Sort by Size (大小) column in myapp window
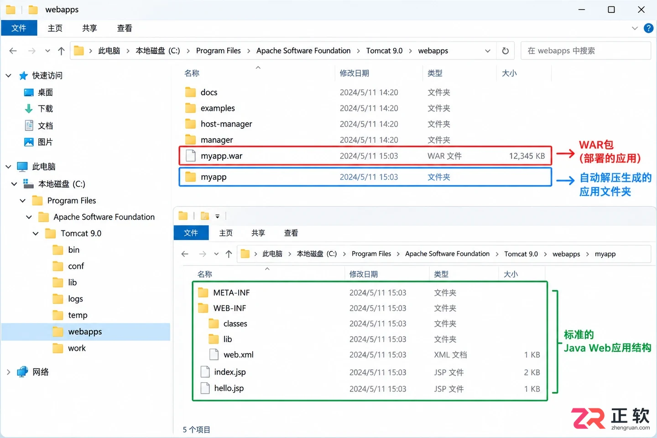The height and width of the screenshot is (438, 657). (x=511, y=274)
